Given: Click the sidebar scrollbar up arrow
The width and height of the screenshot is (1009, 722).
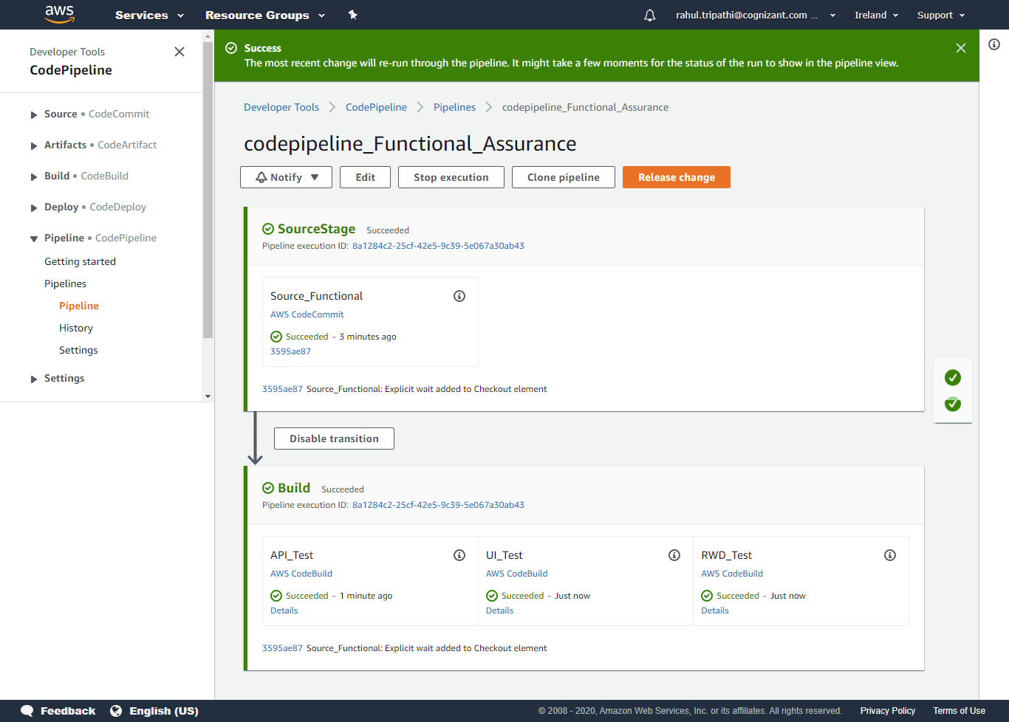Looking at the screenshot, I should [x=208, y=35].
